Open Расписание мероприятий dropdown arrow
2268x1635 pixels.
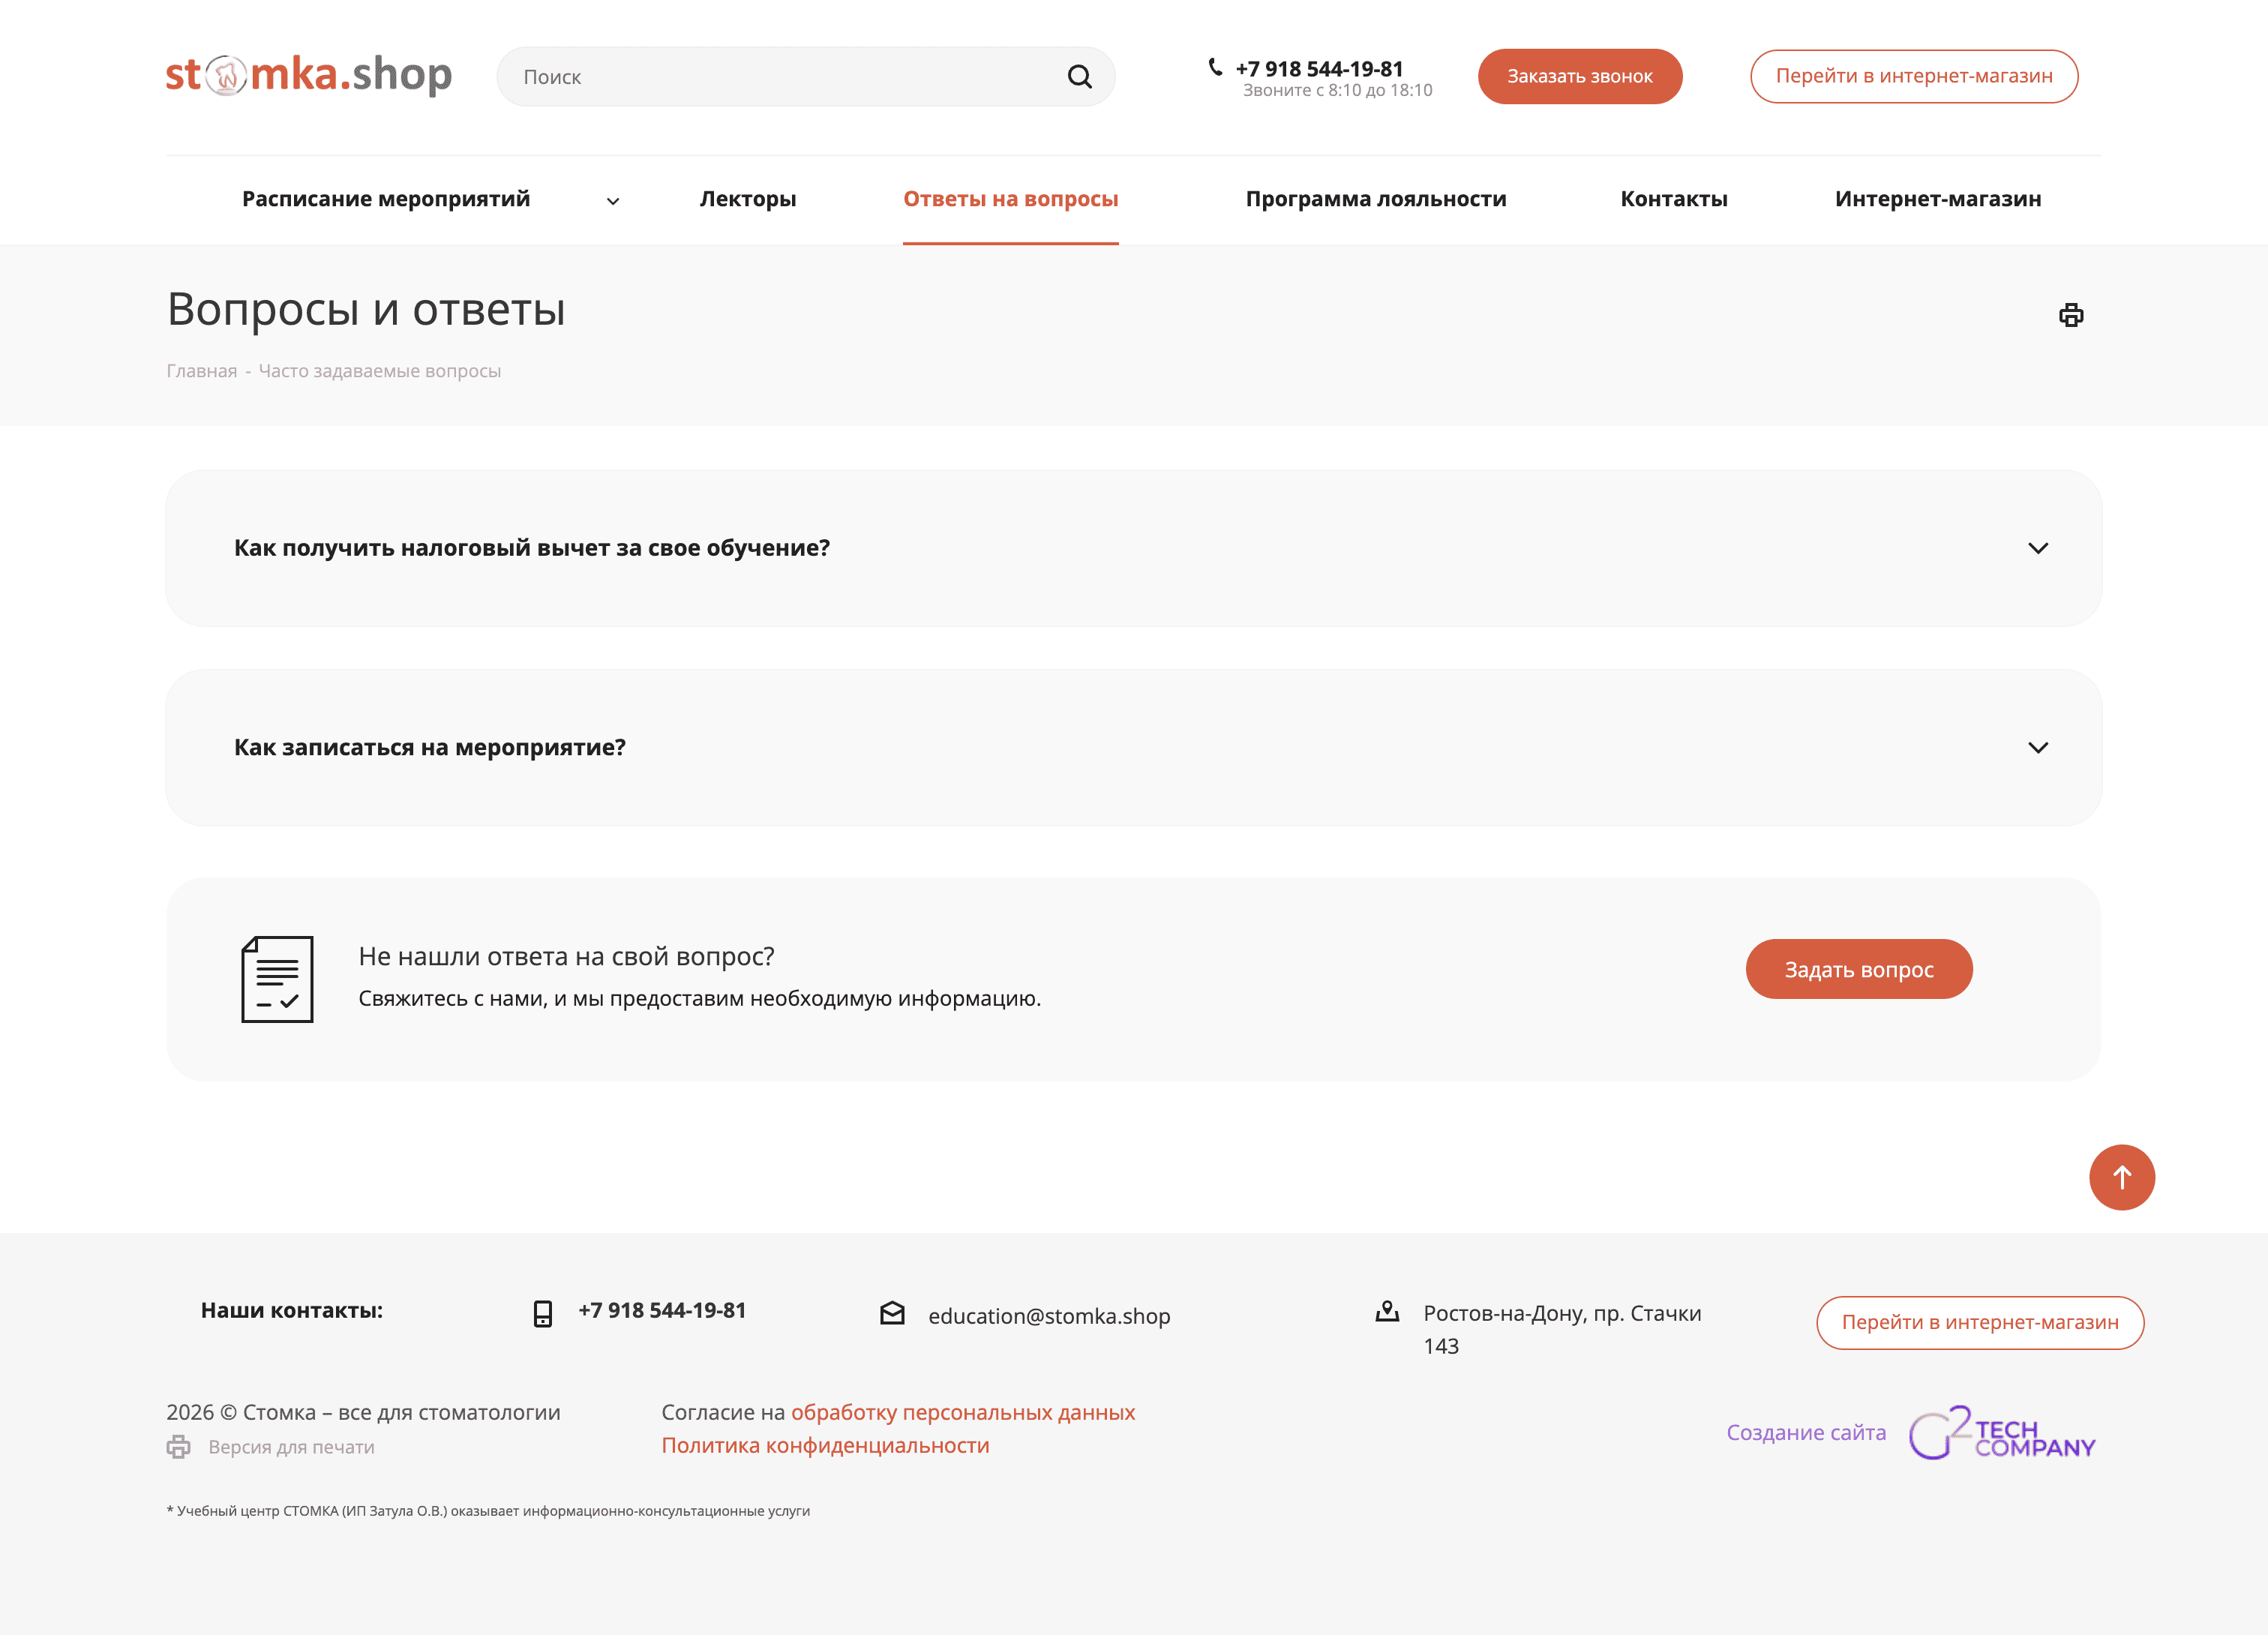coord(613,201)
